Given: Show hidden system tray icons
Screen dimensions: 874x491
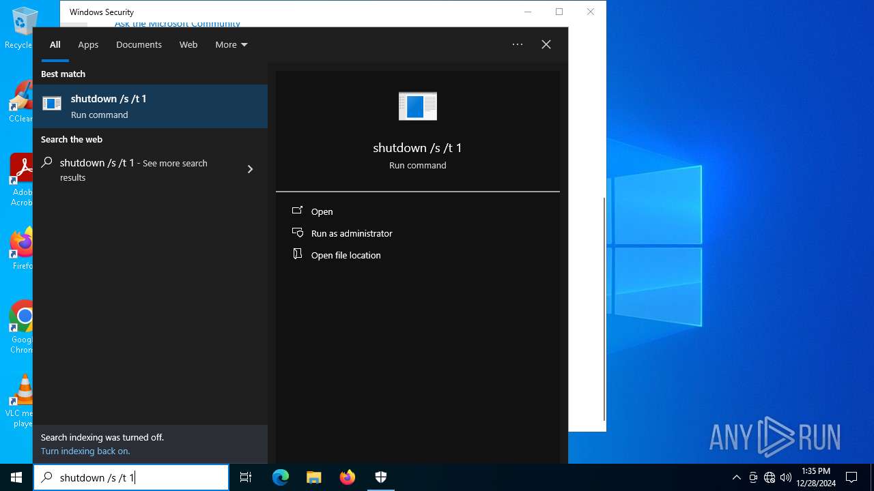Looking at the screenshot, I should pyautogui.click(x=737, y=477).
